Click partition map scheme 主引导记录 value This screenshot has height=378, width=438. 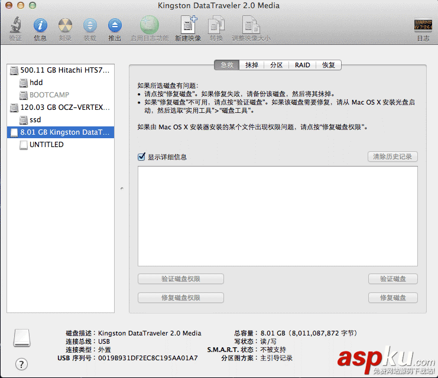click(x=276, y=358)
